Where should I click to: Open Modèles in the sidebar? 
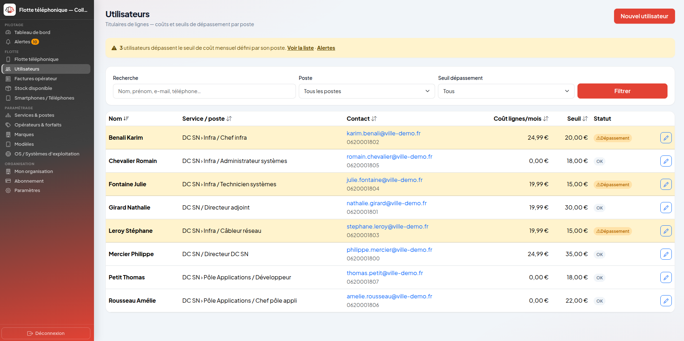(x=46, y=144)
